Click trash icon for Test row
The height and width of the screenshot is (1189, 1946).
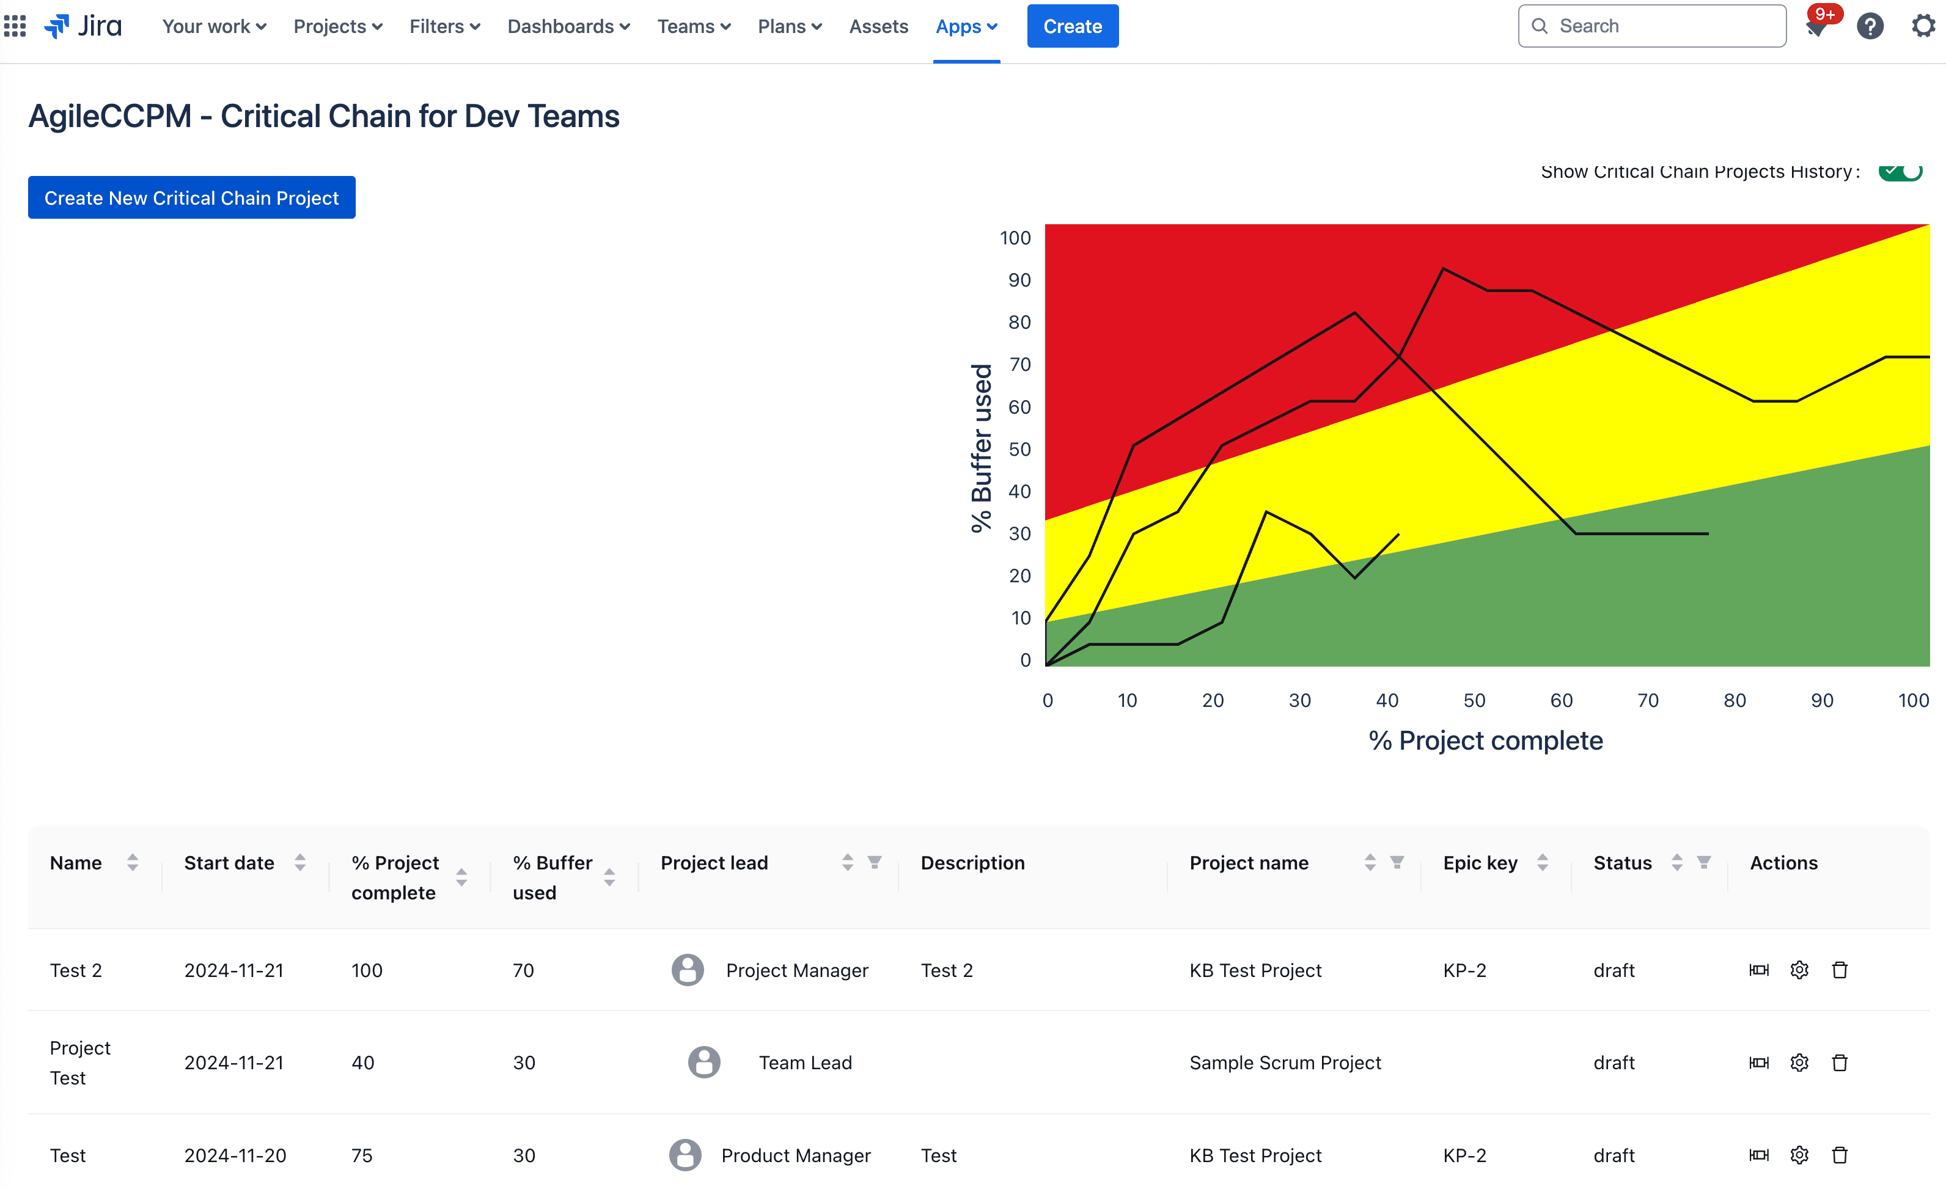coord(1840,1154)
